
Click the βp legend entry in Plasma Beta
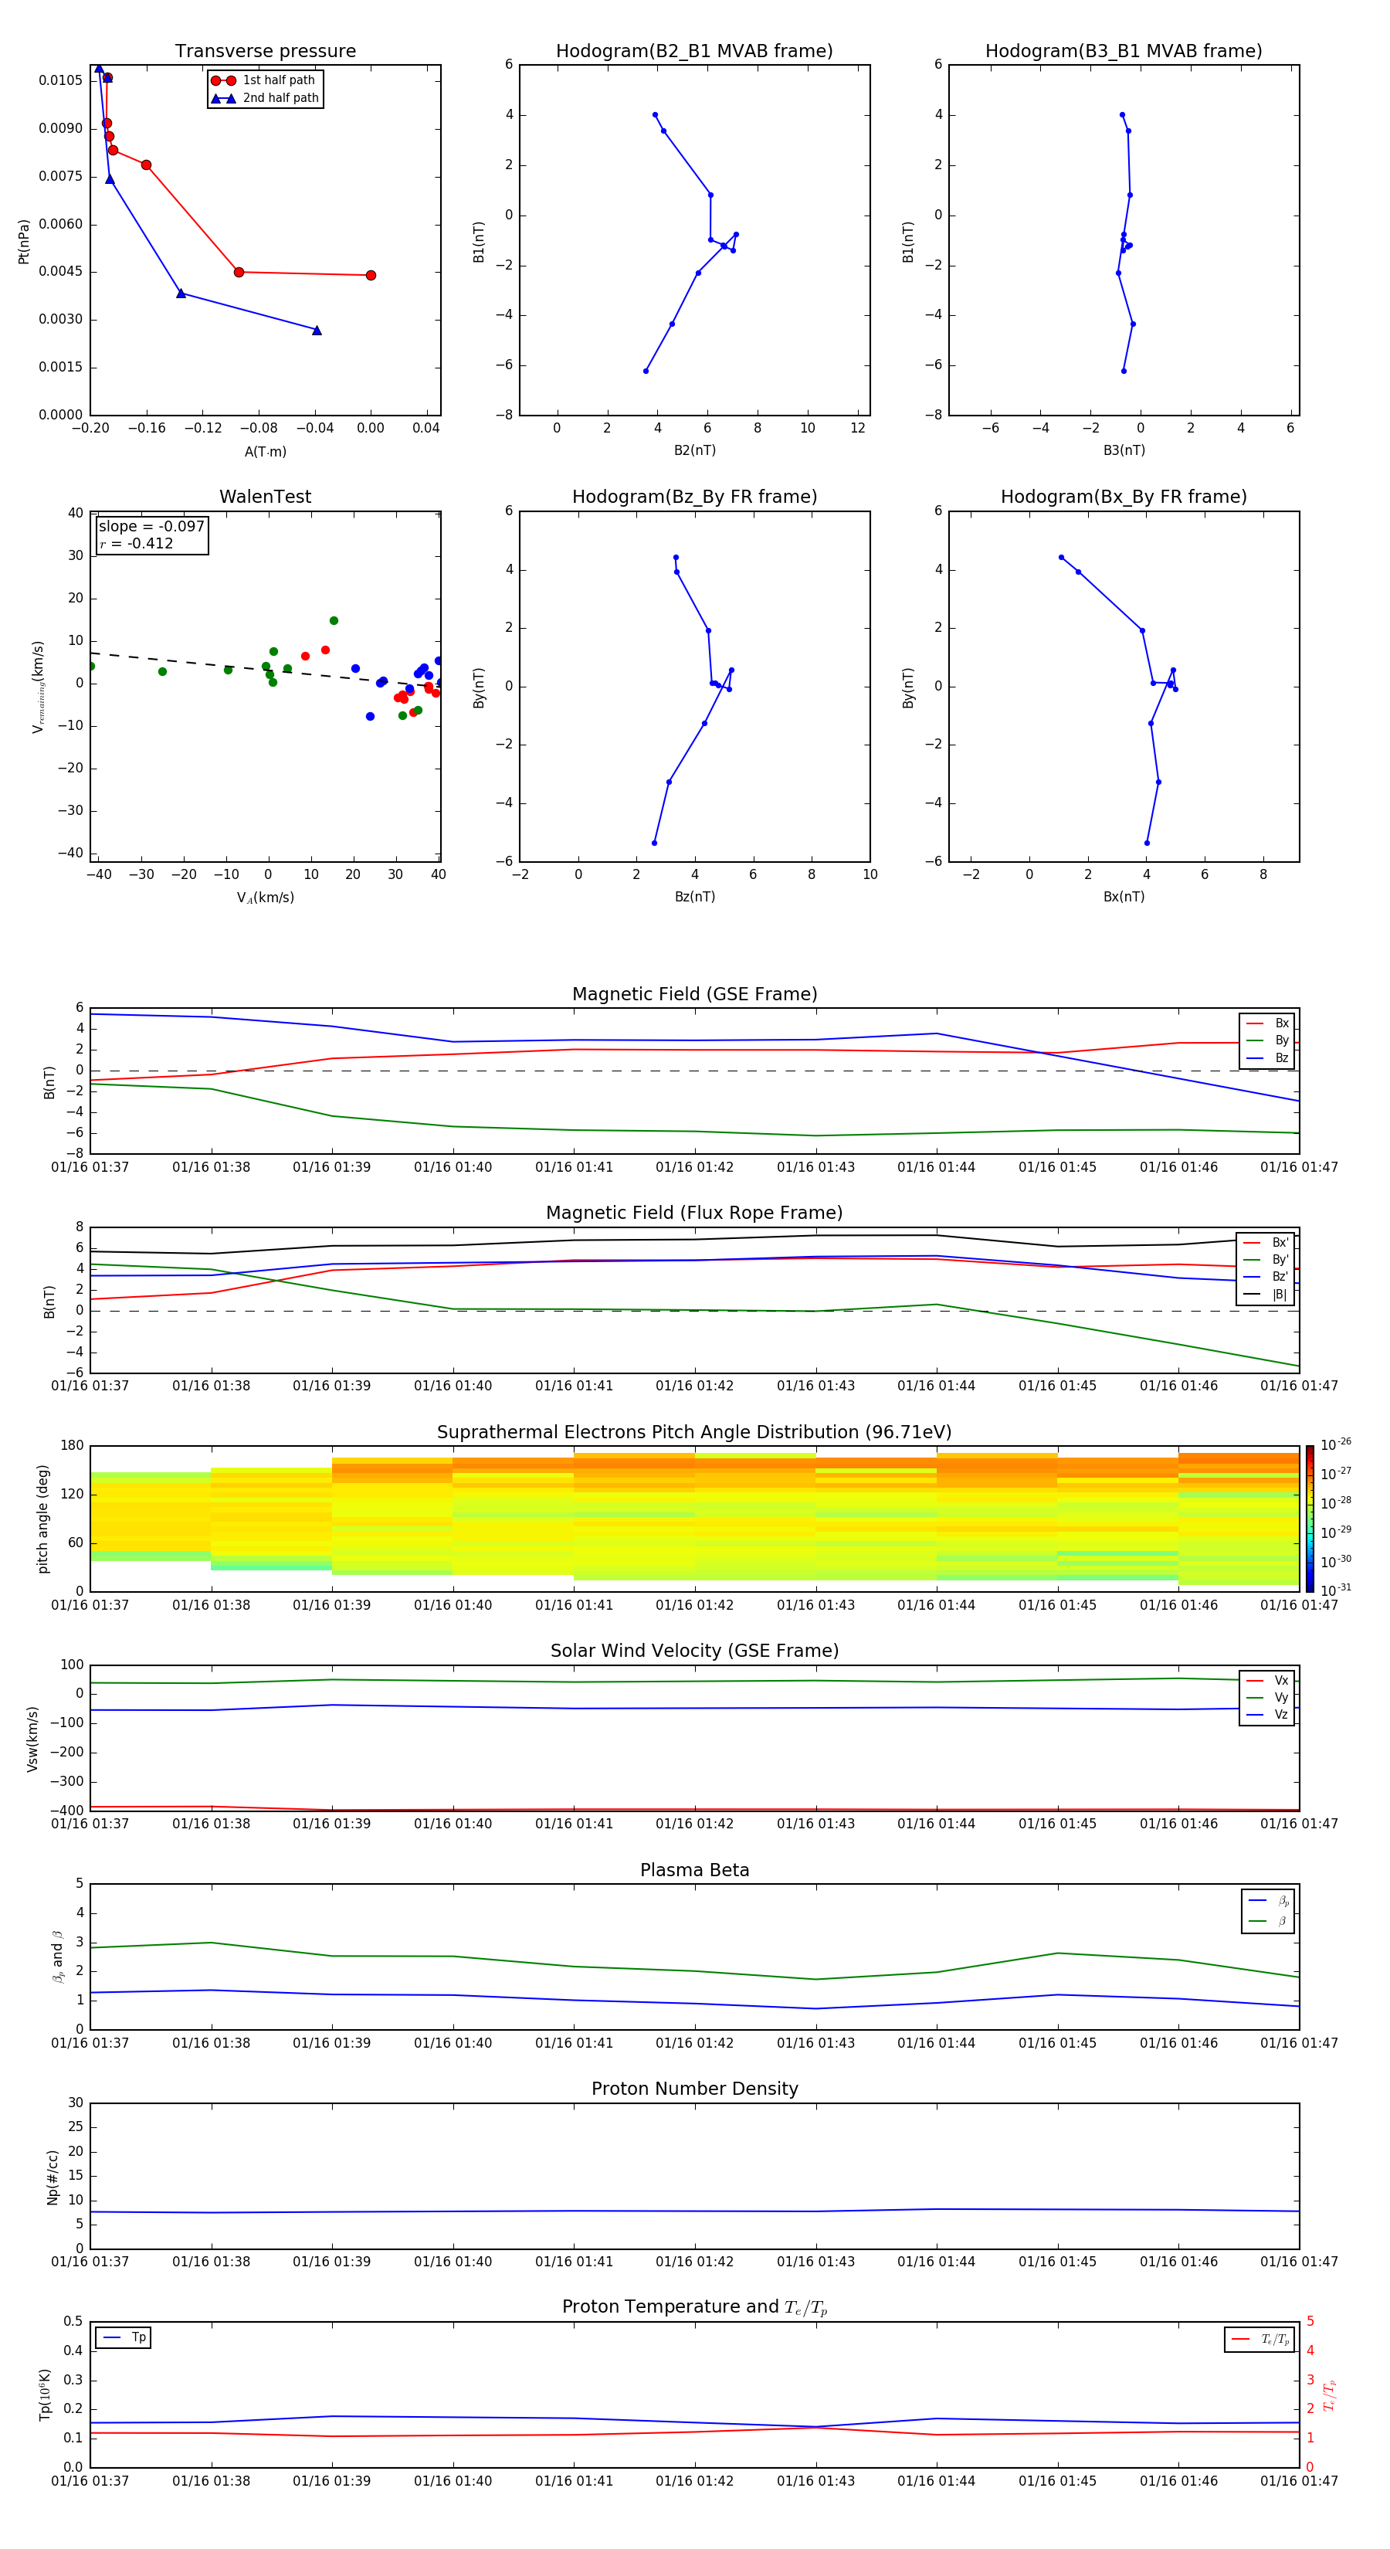tap(1268, 1900)
